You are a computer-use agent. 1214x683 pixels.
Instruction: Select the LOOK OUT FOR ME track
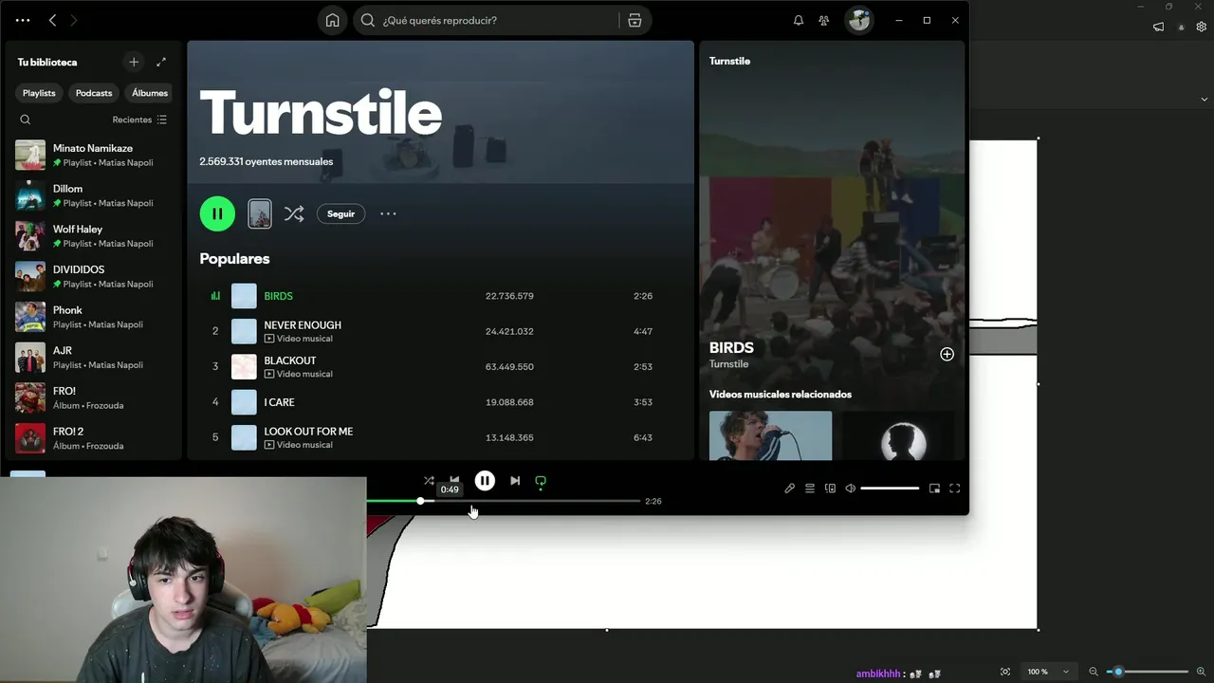point(440,437)
